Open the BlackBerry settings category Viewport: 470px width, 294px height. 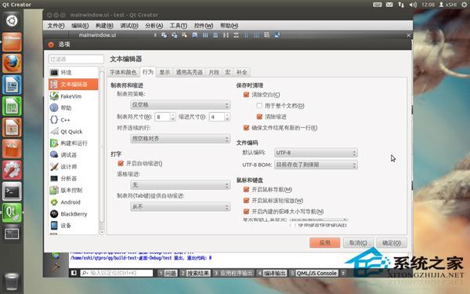pyautogui.click(x=74, y=213)
